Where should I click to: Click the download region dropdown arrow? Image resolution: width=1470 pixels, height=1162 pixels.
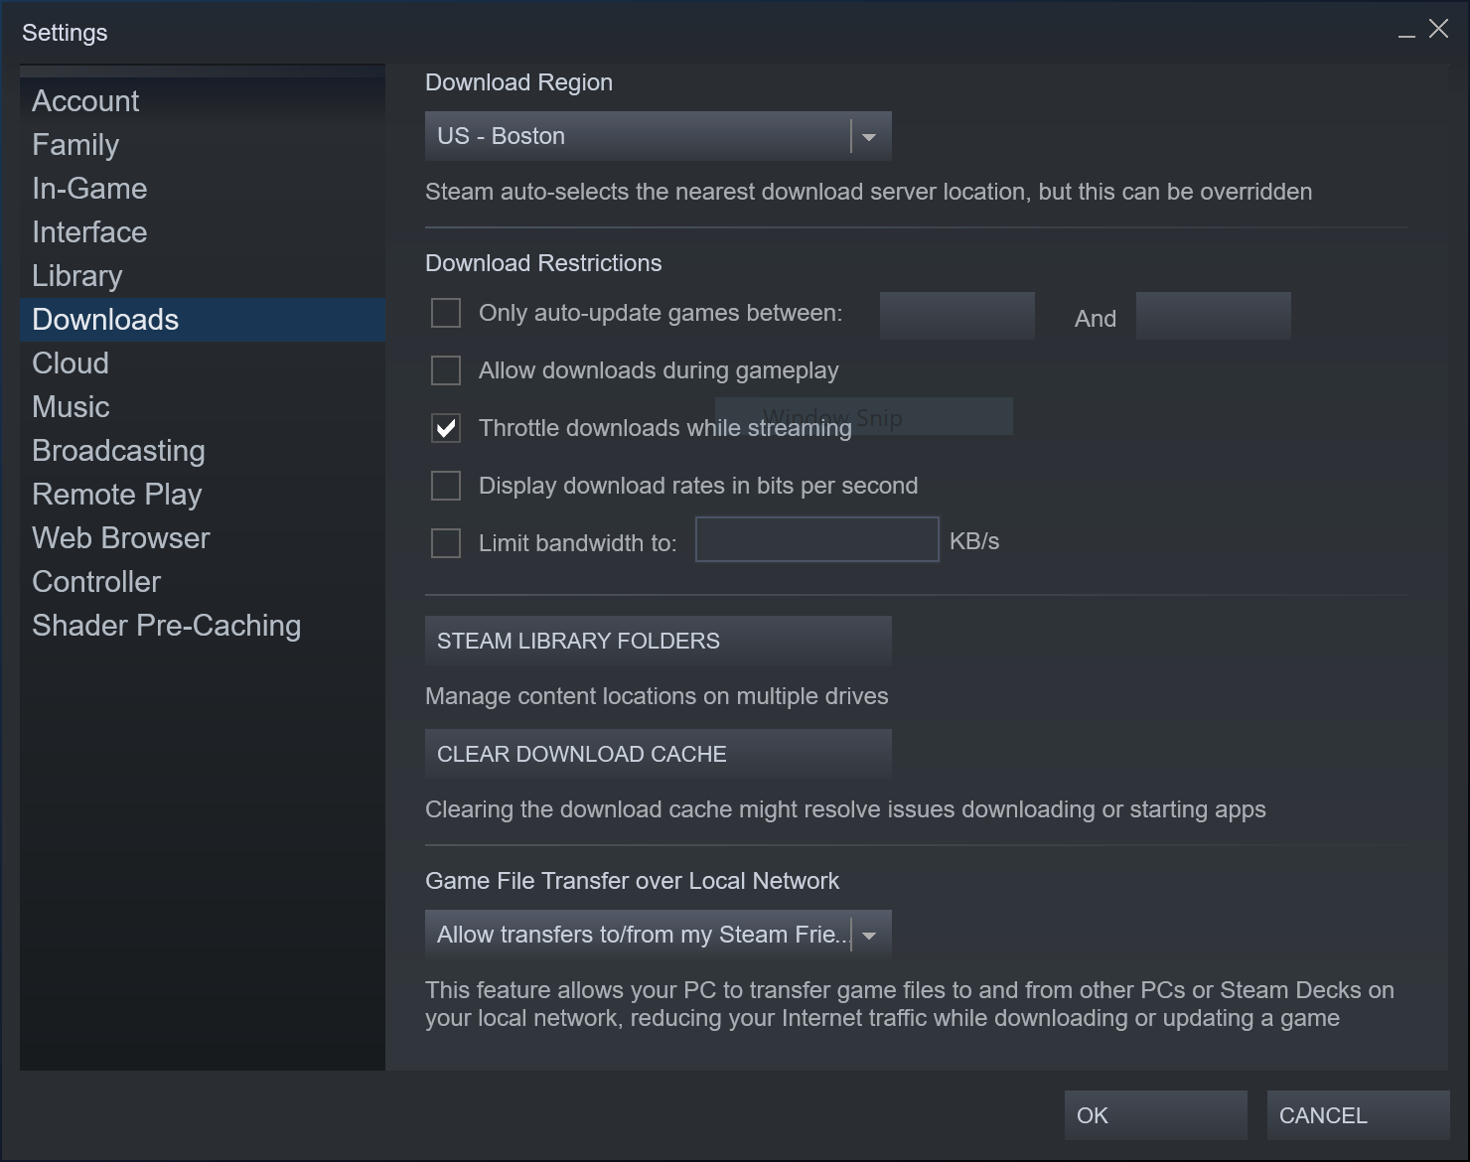[x=870, y=137]
